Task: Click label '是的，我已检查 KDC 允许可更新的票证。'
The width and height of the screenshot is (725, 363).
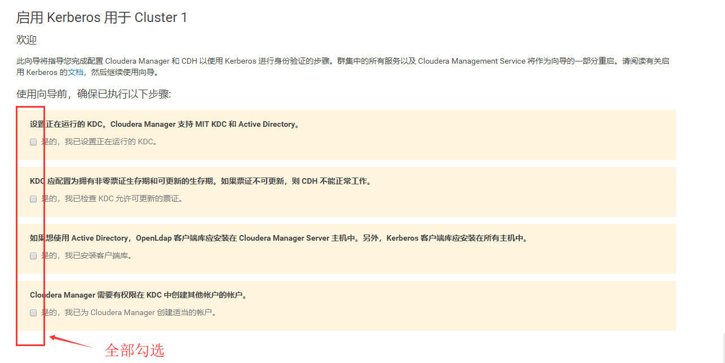Action: pyautogui.click(x=113, y=199)
